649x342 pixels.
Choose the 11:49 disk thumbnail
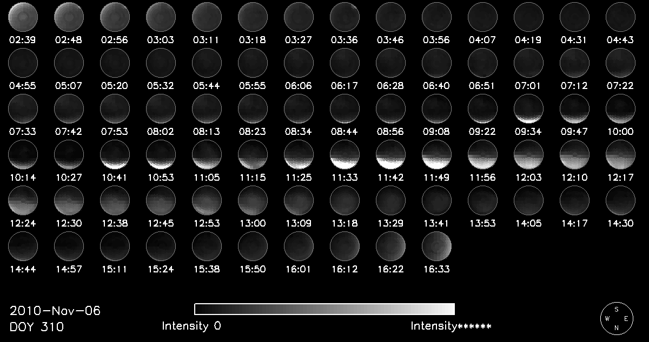click(436, 155)
